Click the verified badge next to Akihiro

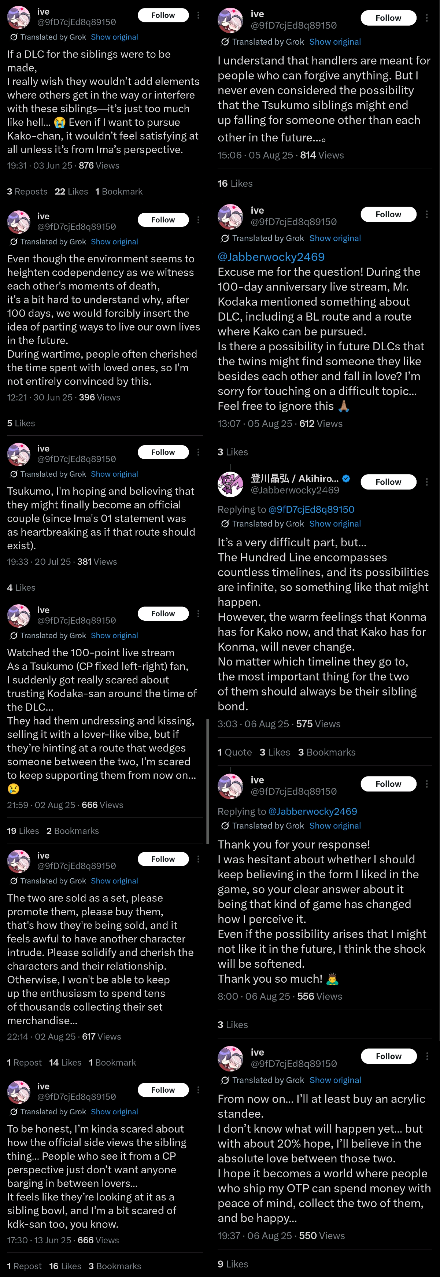pyautogui.click(x=346, y=479)
